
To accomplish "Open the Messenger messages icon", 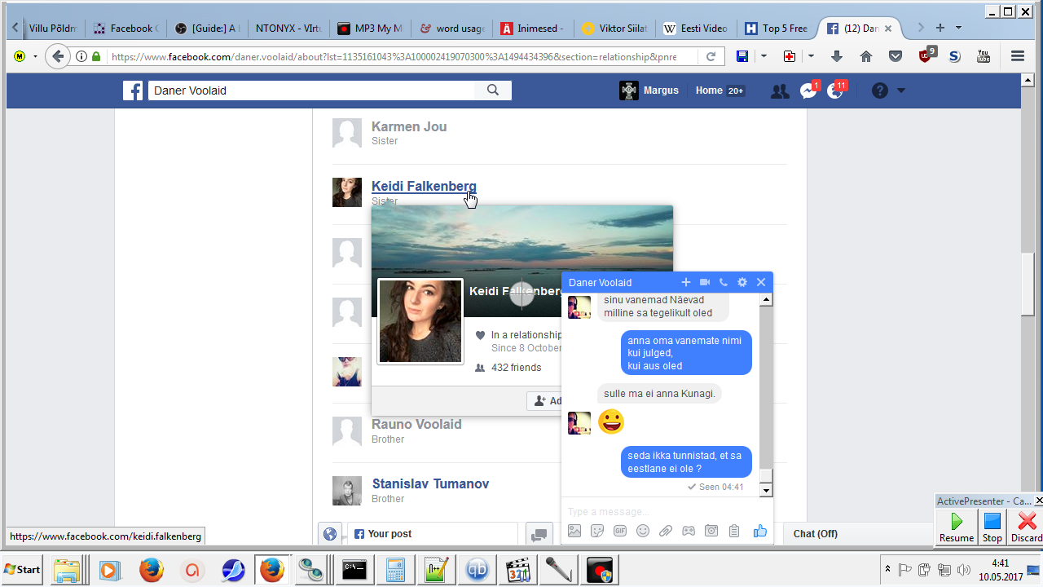I will click(808, 91).
